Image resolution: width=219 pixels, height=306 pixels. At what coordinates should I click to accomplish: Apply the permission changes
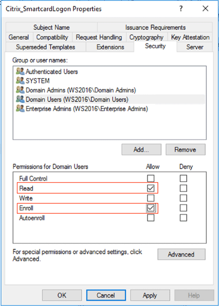pyautogui.click(x=150, y=295)
